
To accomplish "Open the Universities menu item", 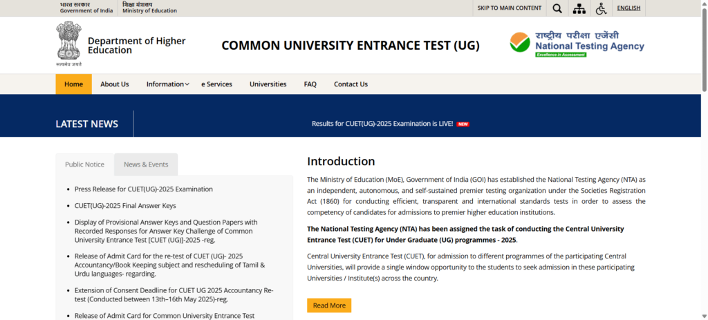I will 268,84.
